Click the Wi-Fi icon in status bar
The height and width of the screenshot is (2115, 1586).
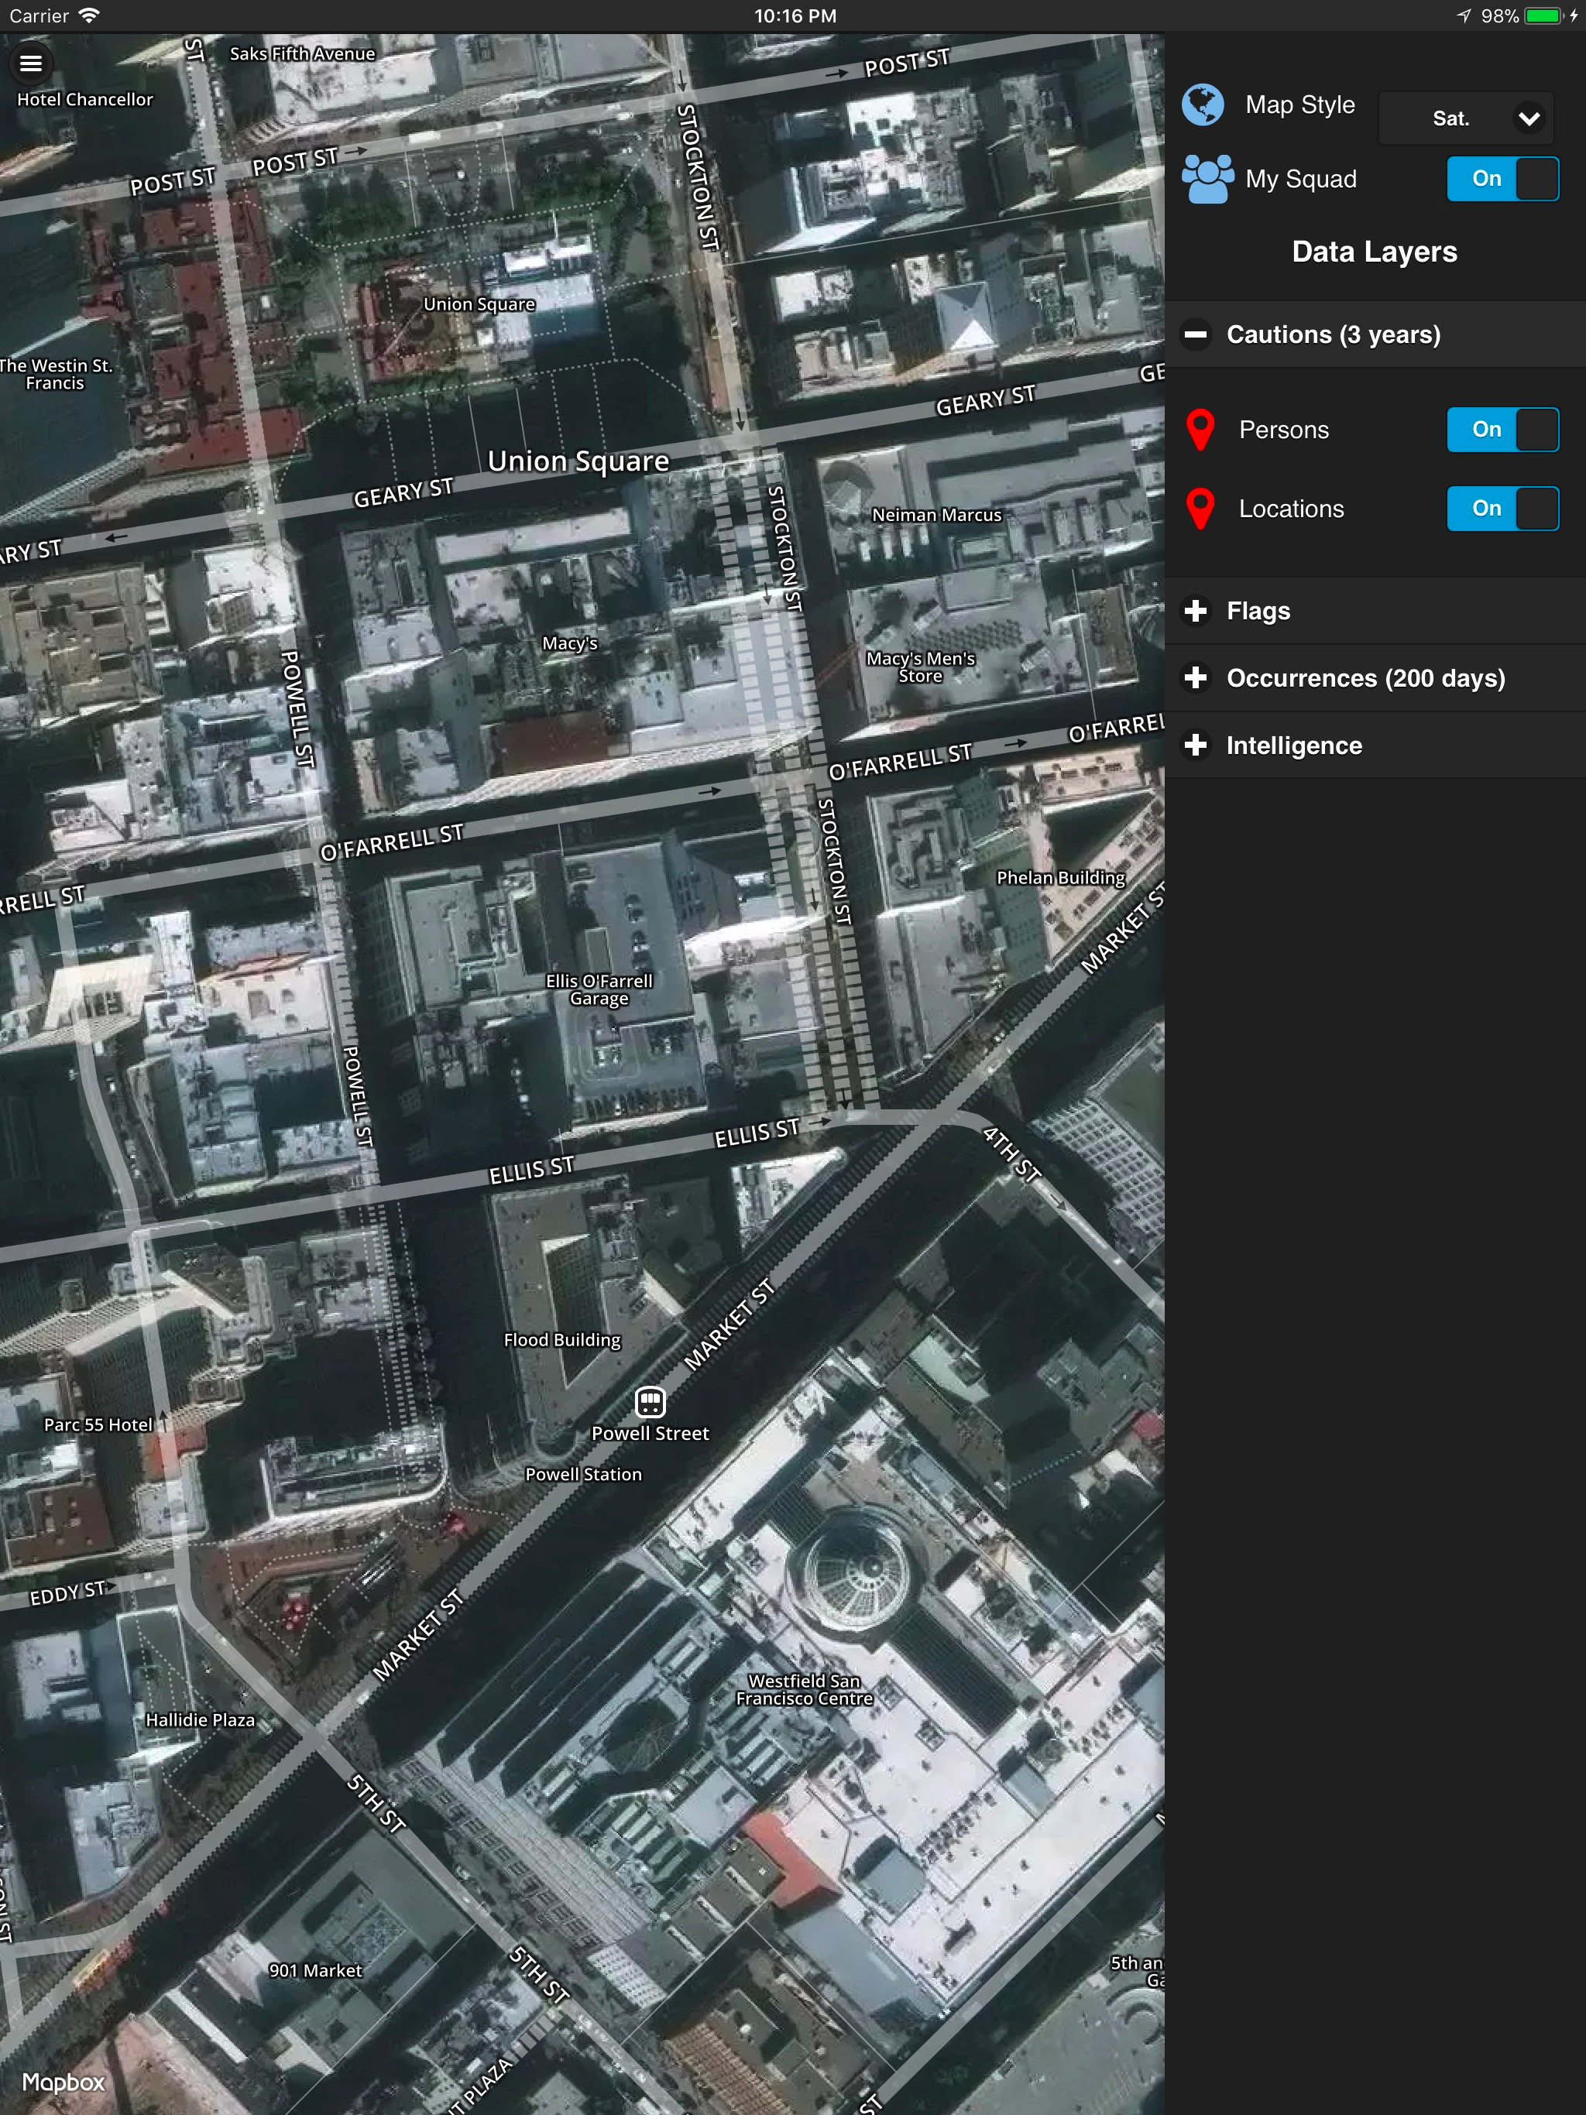[89, 15]
